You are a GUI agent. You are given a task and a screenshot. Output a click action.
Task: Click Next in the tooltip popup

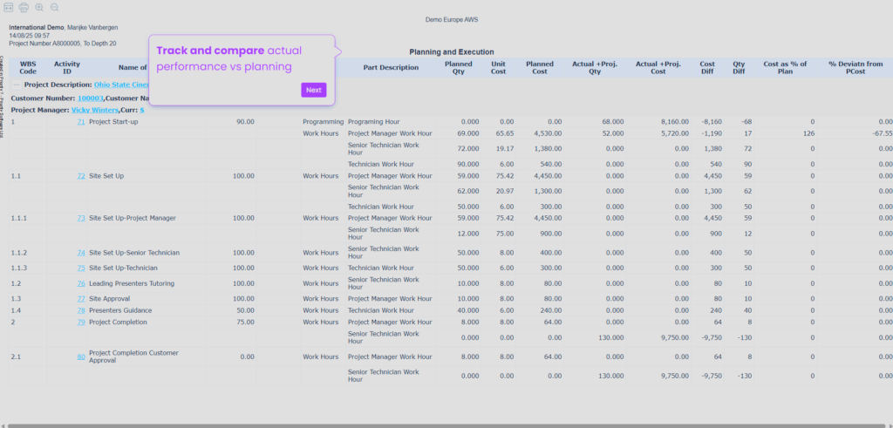[x=314, y=90]
